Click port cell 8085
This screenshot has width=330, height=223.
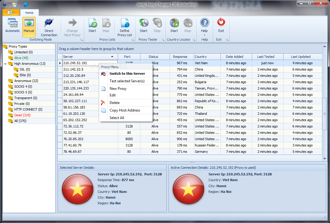pyautogui.click(x=129, y=139)
